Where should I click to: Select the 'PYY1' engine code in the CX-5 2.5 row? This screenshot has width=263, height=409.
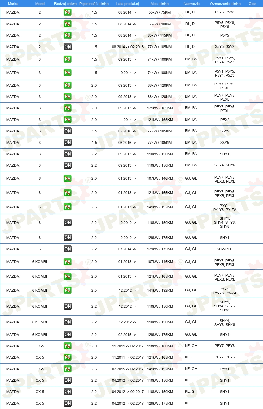point(225,369)
